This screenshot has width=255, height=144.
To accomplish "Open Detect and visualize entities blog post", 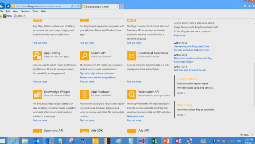I will pos(193,60).
